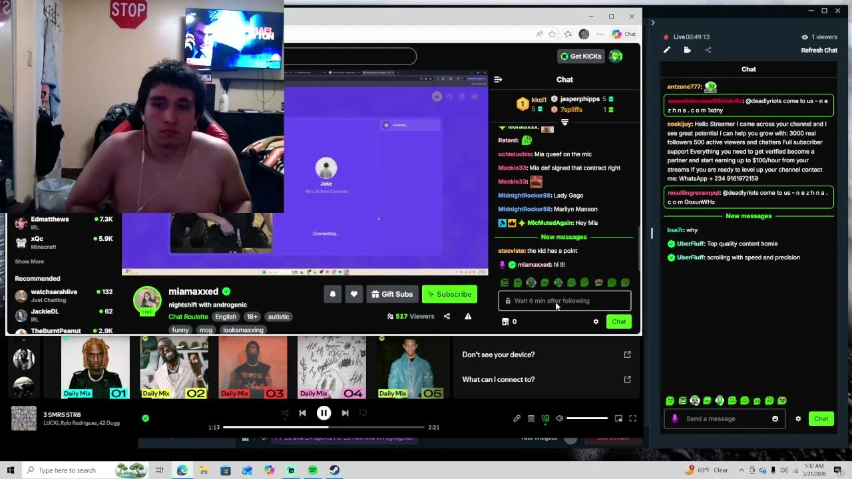
Task: Seek in Spotify song progress bar
Action: [323, 427]
